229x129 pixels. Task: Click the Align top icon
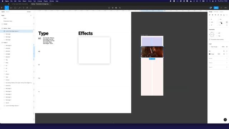[218, 15]
